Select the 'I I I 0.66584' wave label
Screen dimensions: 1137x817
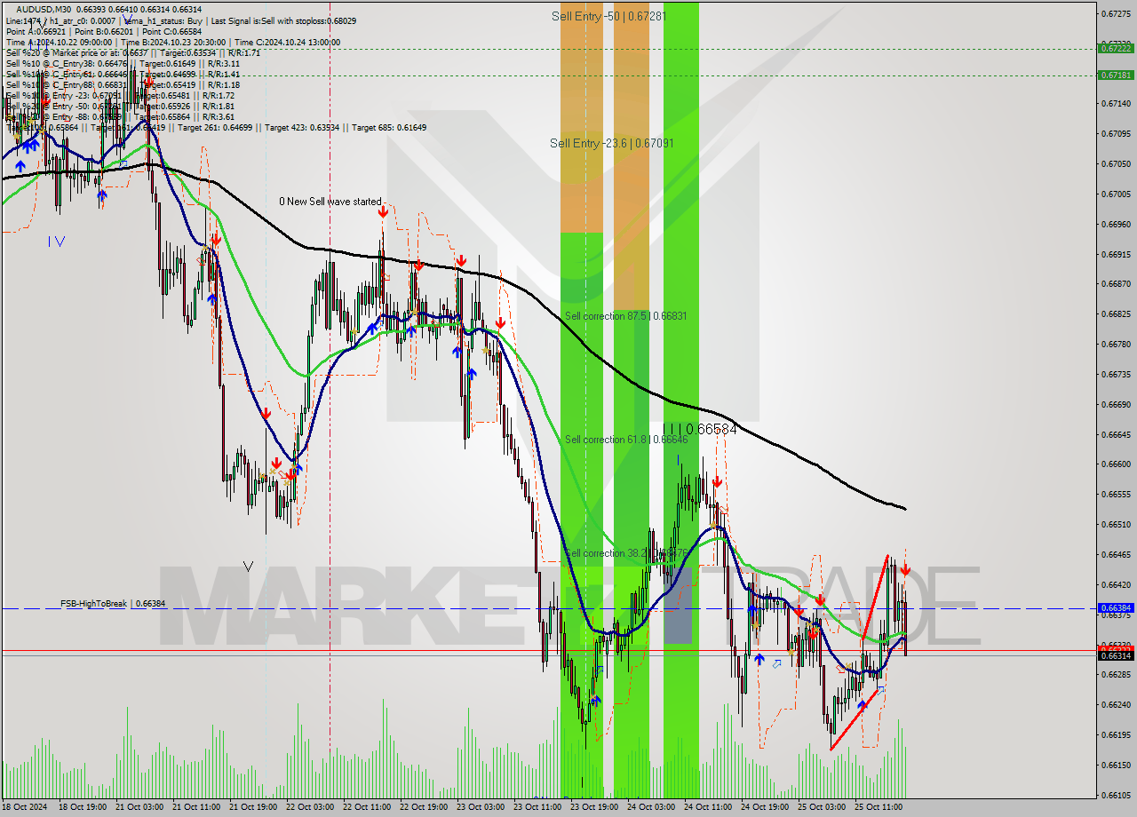700,430
